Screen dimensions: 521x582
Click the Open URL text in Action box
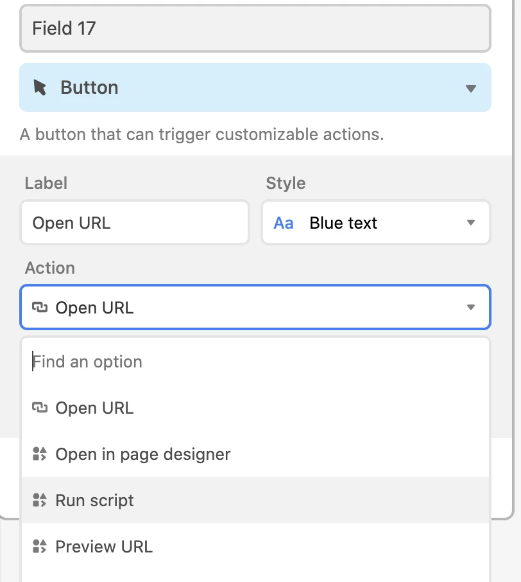click(x=94, y=308)
